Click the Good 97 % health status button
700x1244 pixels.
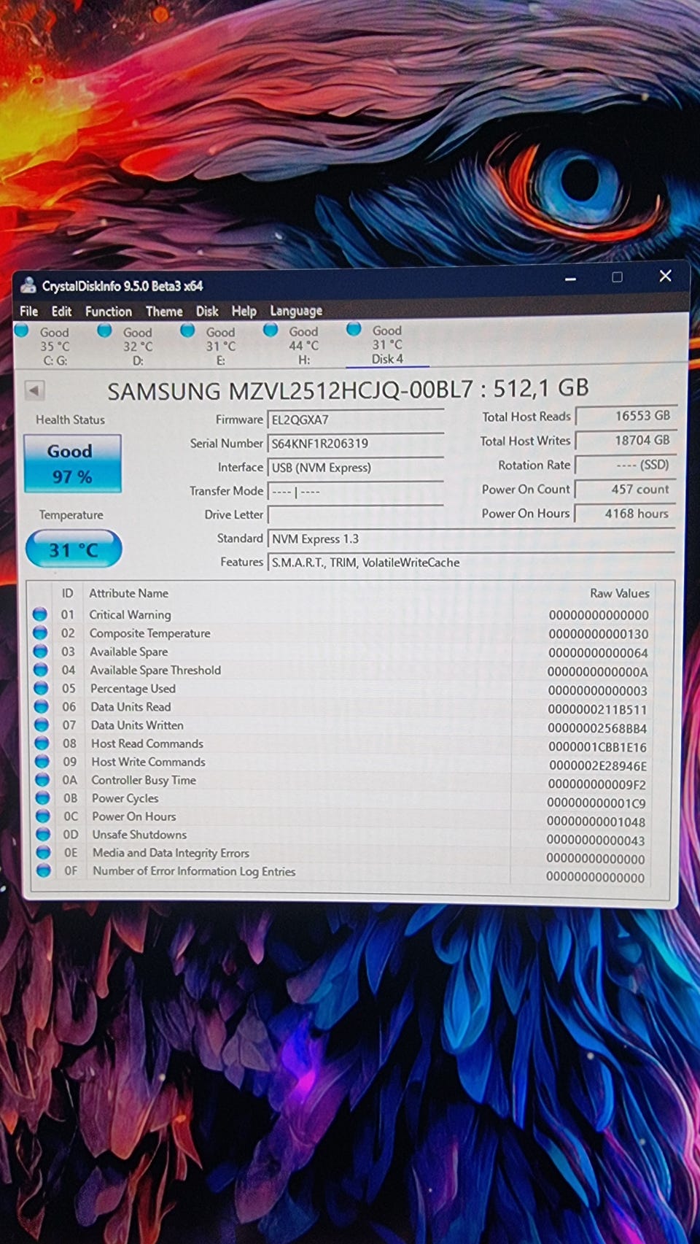click(72, 463)
